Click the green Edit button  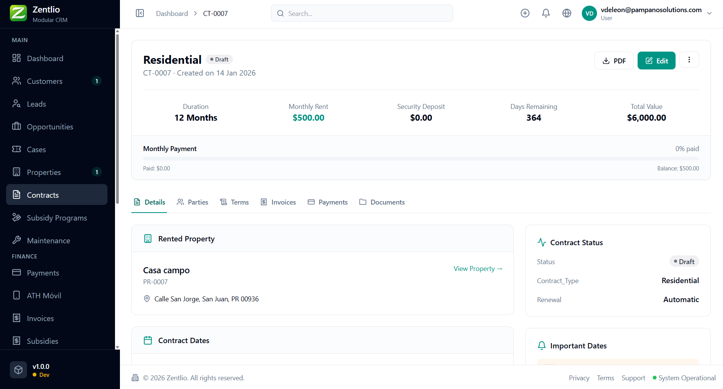click(x=656, y=61)
